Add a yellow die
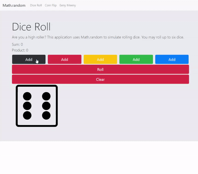Image resolution: width=198 pixels, height=174 pixels. click(100, 60)
